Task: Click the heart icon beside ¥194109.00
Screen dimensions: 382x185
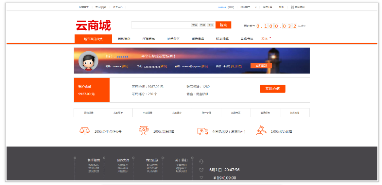Action: (201, 178)
